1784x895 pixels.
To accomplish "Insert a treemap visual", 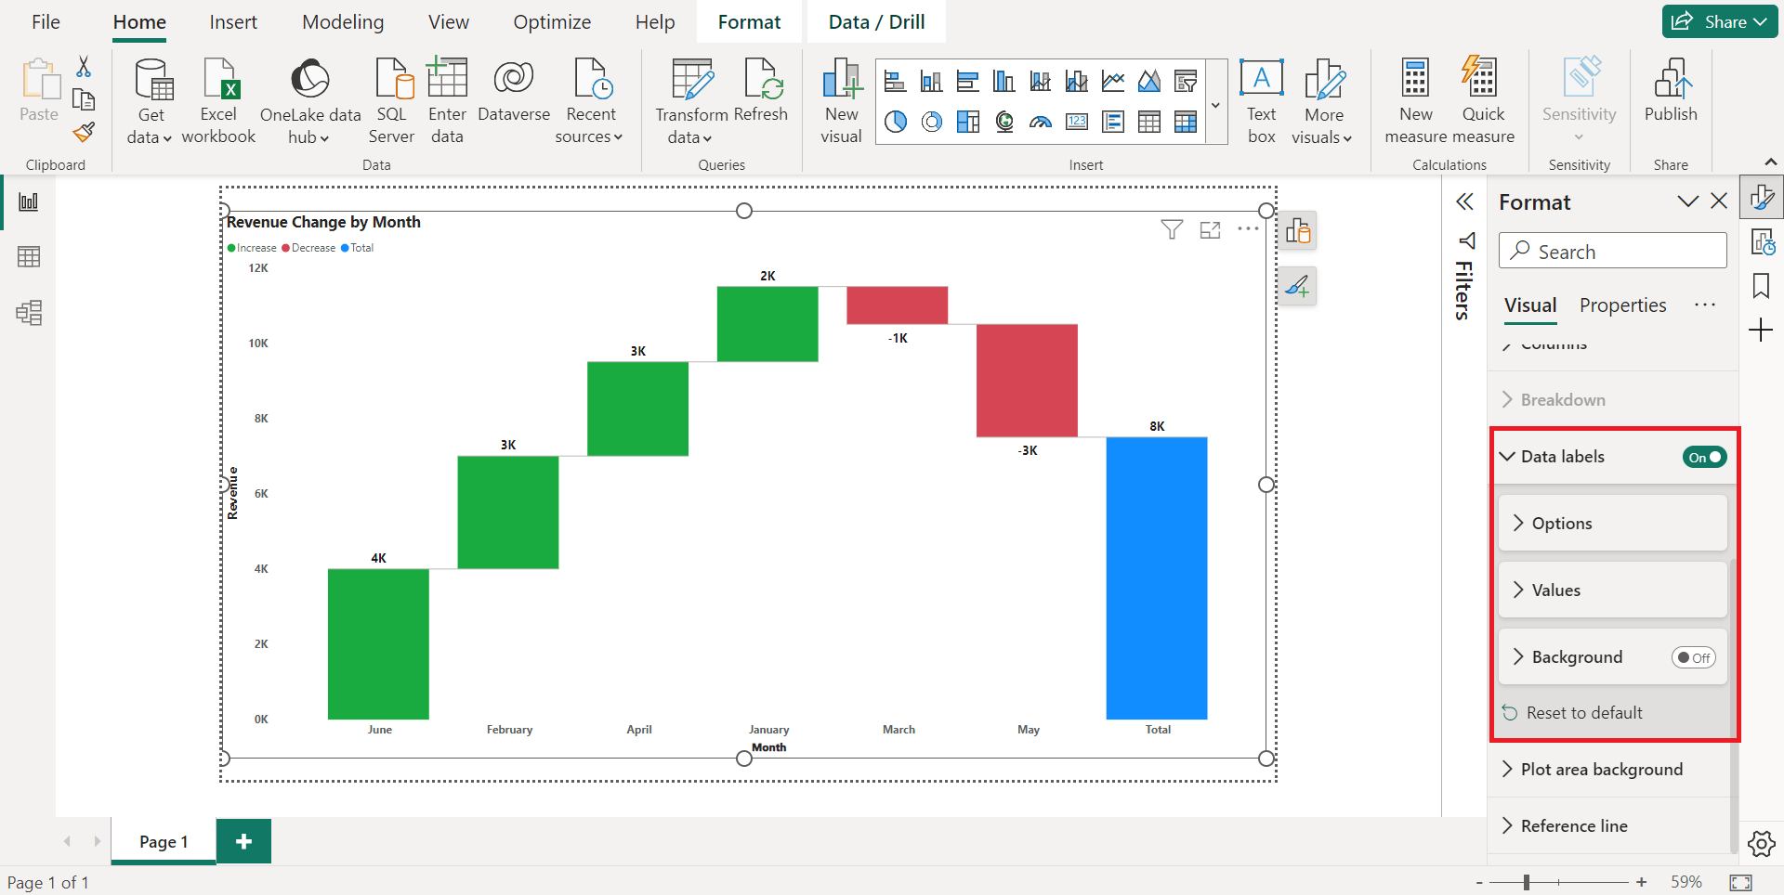I will click(x=967, y=122).
